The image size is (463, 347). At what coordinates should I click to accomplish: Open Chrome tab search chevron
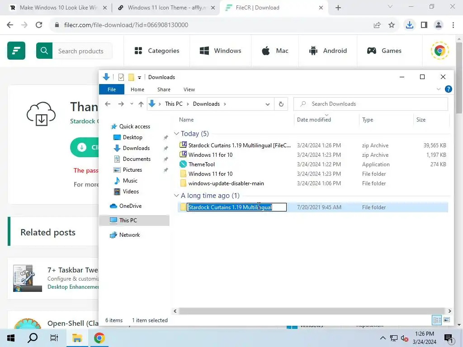pos(390,7)
